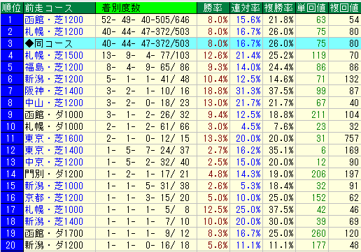Select the win rate 3.0% for 札幌・ダ1000
The height and width of the screenshot is (252, 361).
[218, 126]
